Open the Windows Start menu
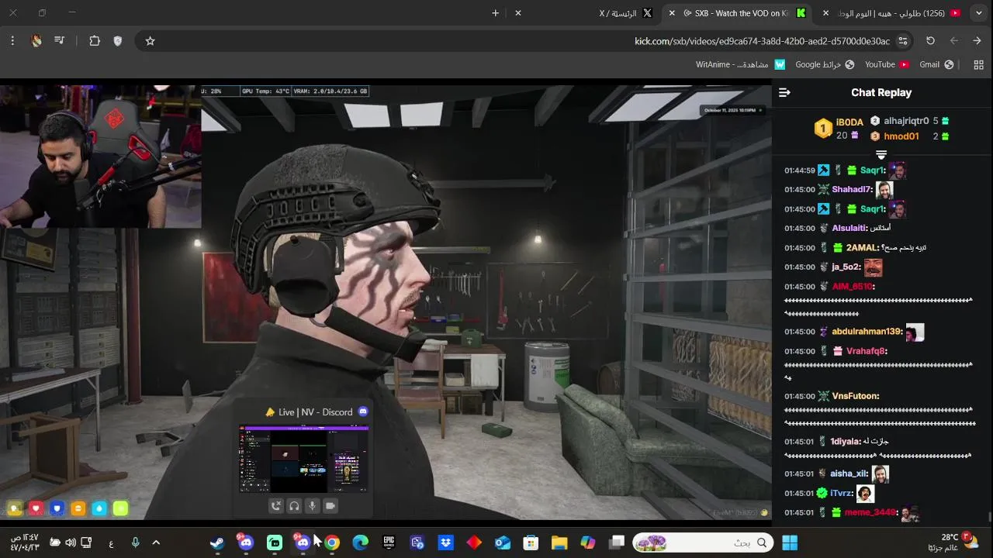The height and width of the screenshot is (558, 993). click(790, 542)
